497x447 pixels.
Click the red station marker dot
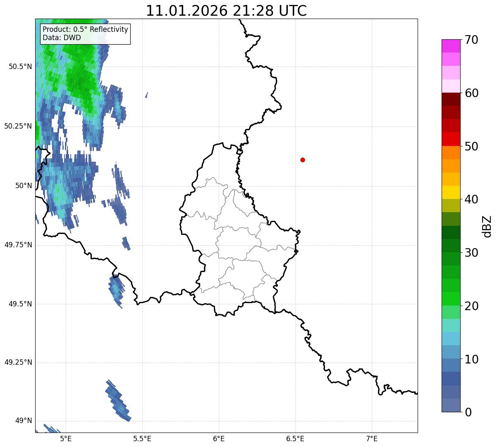point(303,160)
